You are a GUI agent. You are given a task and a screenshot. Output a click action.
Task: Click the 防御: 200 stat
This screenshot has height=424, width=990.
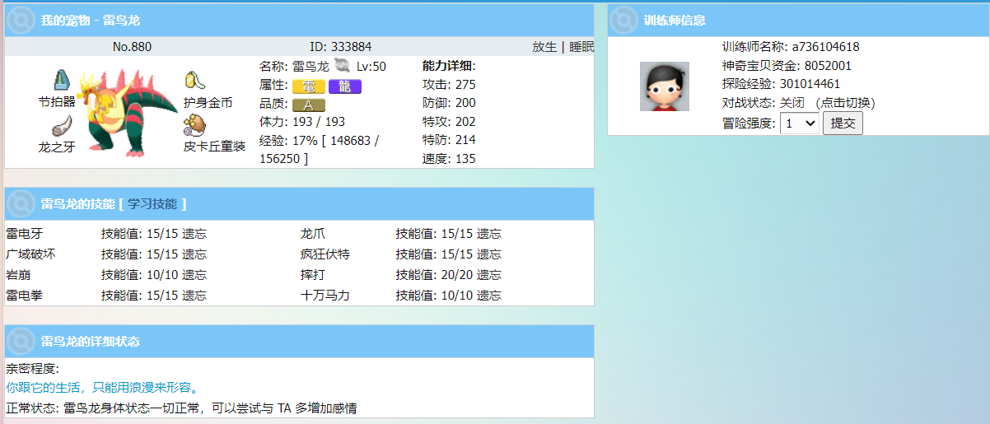click(449, 103)
